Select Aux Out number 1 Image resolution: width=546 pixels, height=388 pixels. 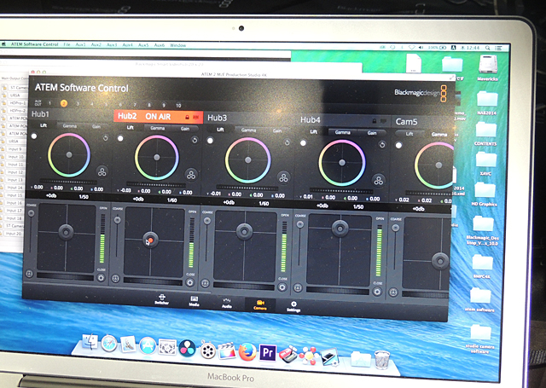click(49, 103)
